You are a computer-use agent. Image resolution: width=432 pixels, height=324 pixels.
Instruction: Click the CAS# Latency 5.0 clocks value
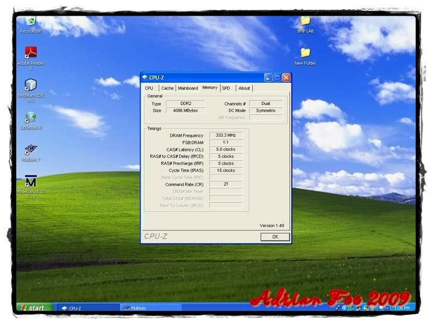[x=226, y=150]
